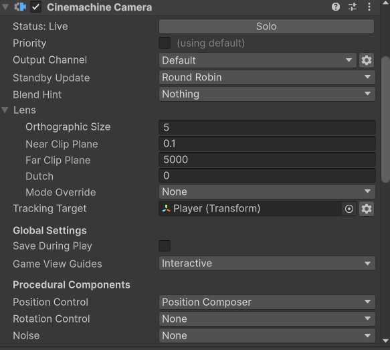Click the Far Clip Plane label

pyautogui.click(x=58, y=161)
